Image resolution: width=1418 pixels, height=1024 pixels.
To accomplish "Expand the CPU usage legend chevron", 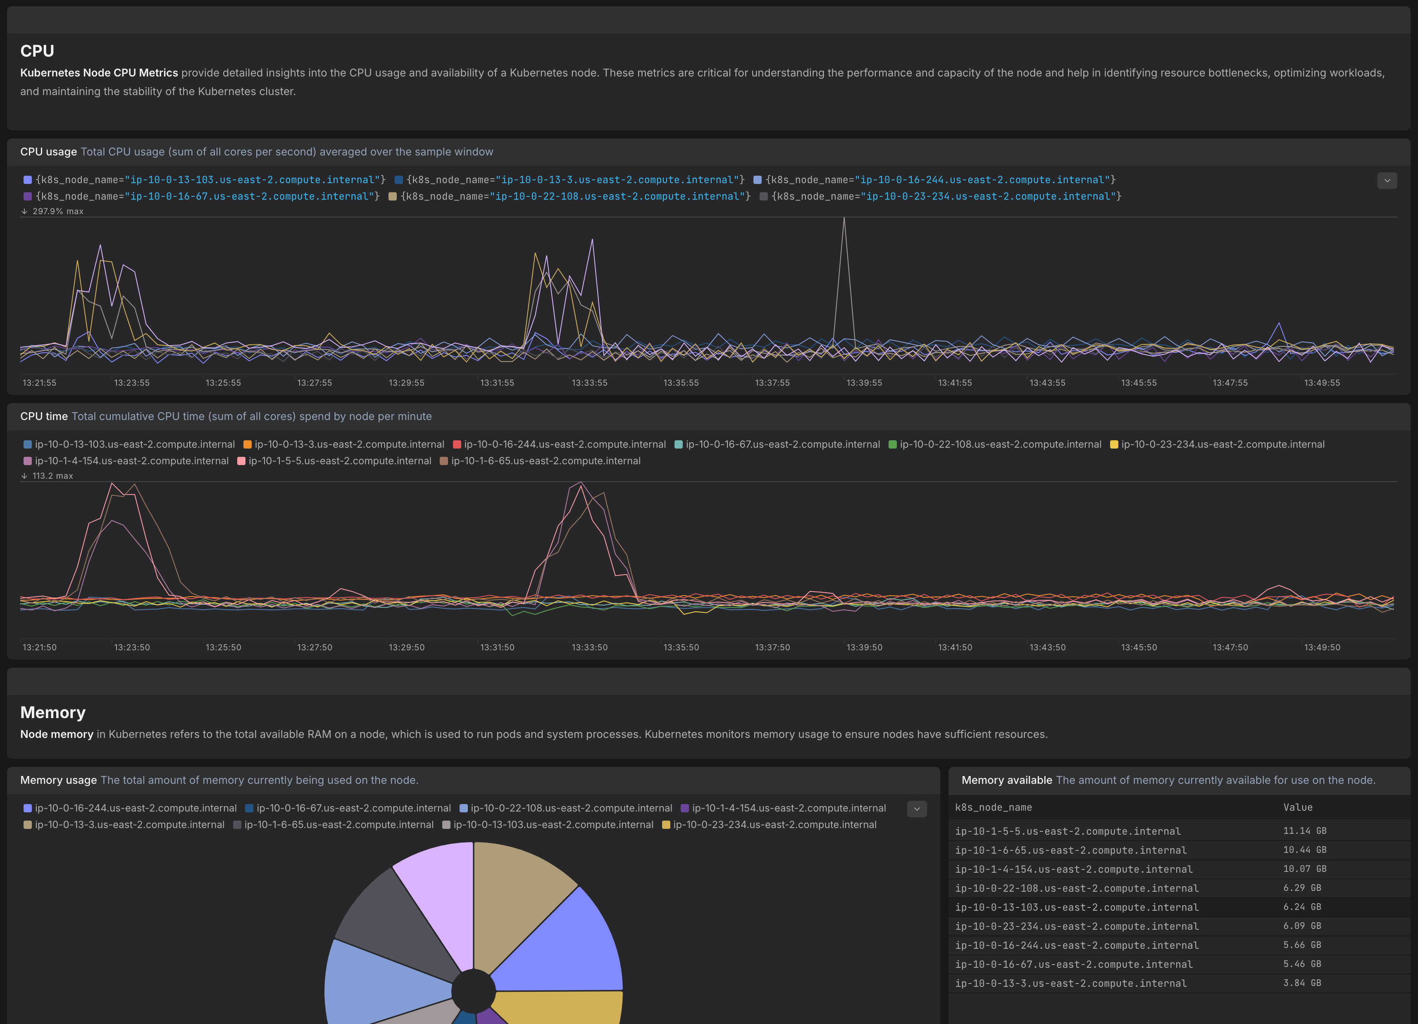I will pyautogui.click(x=1387, y=180).
